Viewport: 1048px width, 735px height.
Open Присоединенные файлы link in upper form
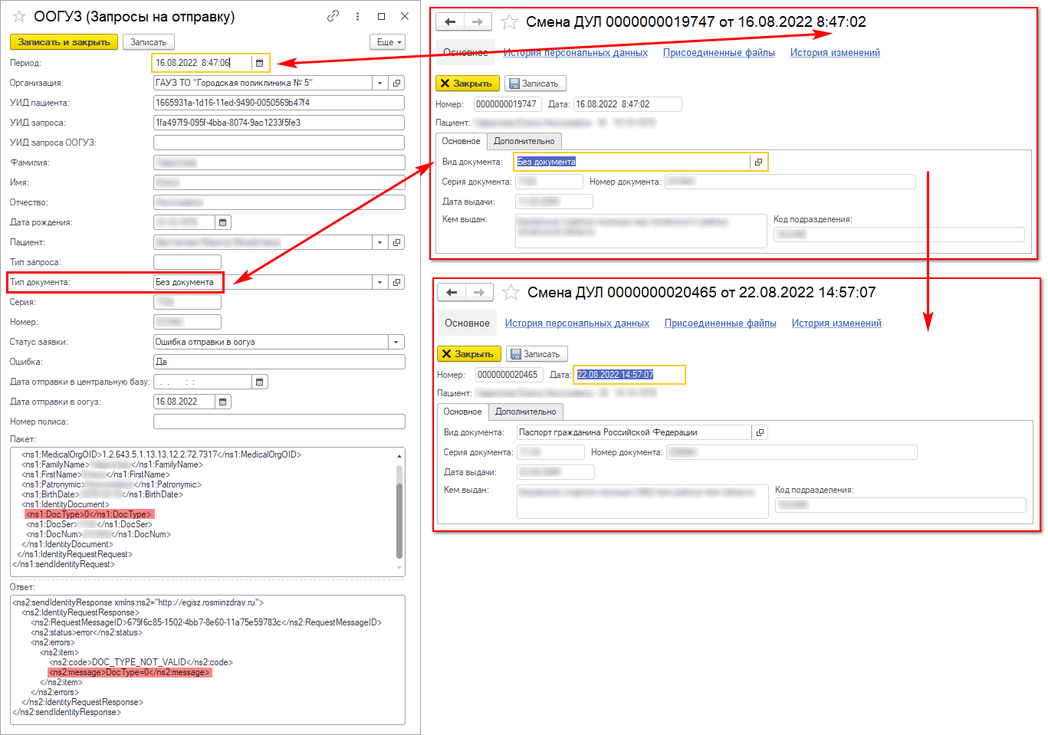(x=718, y=53)
